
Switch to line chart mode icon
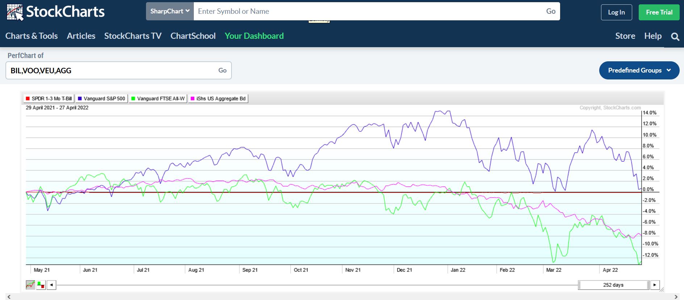pyautogui.click(x=30, y=285)
